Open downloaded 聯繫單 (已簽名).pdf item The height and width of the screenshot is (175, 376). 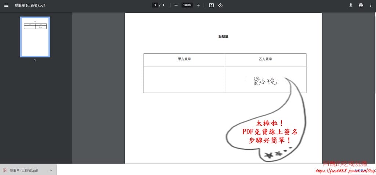tap(28, 169)
